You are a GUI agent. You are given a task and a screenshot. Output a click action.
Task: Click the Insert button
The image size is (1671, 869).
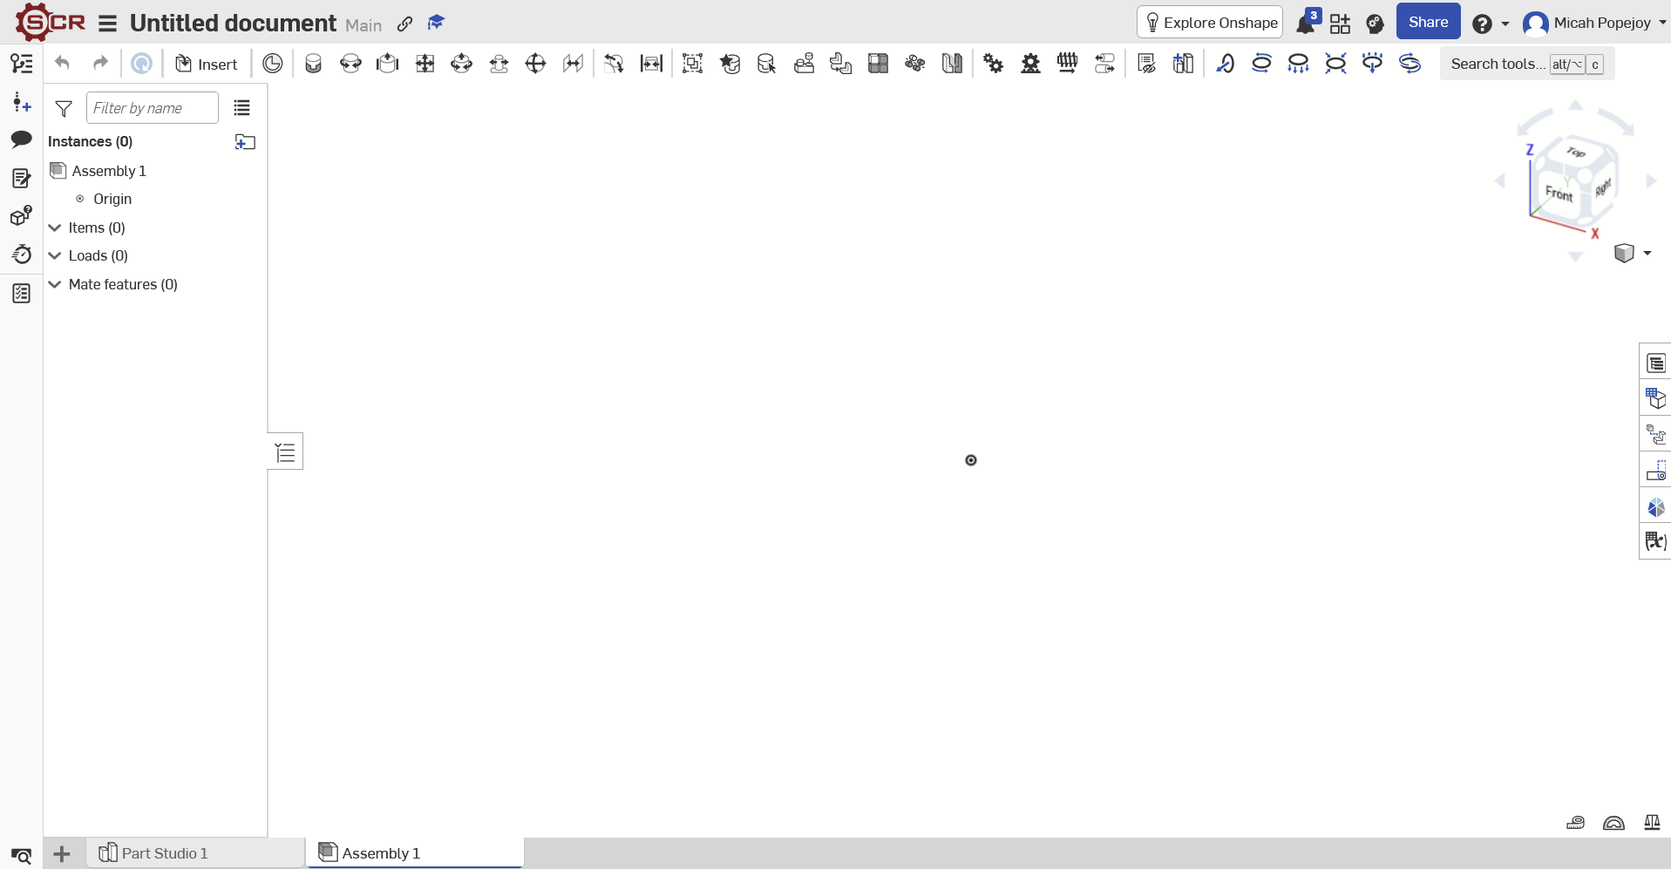207,64
